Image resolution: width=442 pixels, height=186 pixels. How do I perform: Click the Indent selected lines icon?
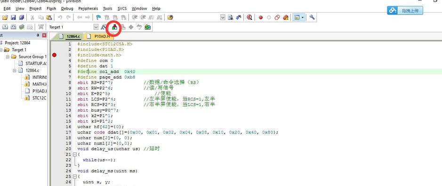134,17
